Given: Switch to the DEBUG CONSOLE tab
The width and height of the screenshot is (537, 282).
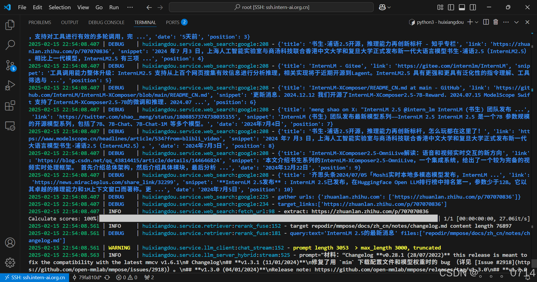Looking at the screenshot, I should click(x=106, y=22).
